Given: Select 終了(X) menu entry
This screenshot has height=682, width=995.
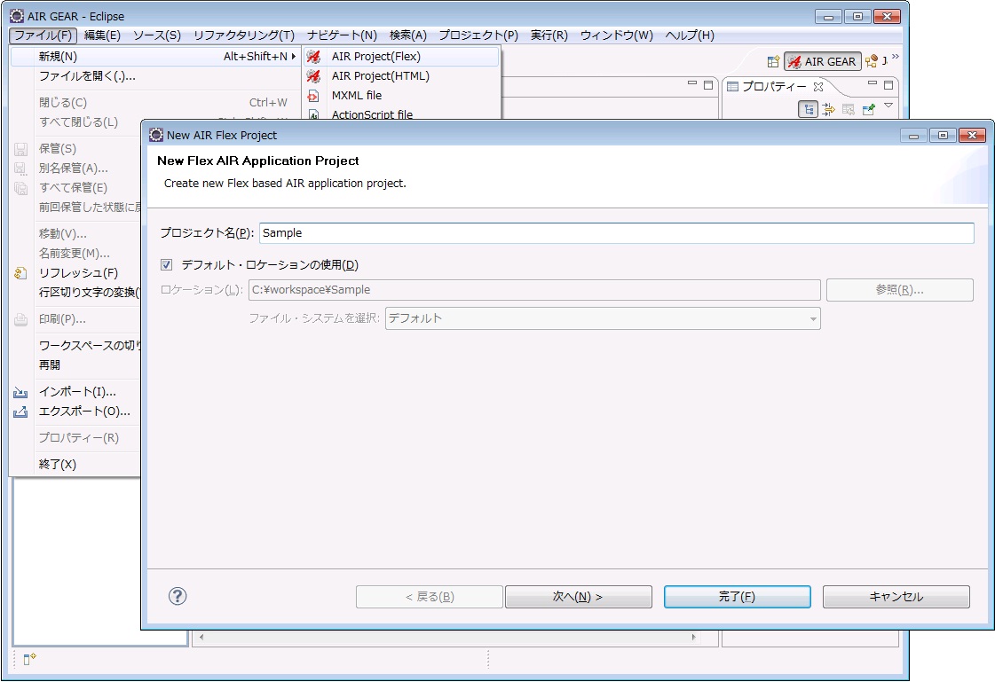Looking at the screenshot, I should [76, 465].
